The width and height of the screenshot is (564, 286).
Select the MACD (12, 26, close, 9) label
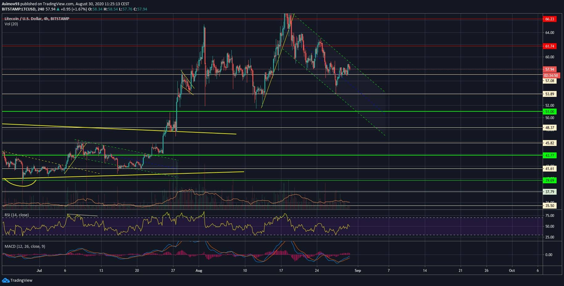pos(24,247)
